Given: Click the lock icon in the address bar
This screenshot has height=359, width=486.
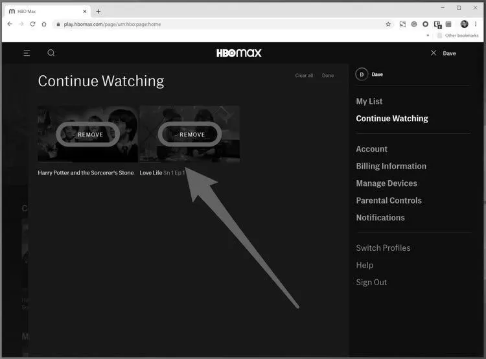Looking at the screenshot, I should click(58, 24).
